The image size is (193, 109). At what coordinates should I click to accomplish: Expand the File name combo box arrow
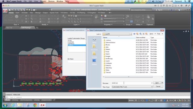(152, 83)
